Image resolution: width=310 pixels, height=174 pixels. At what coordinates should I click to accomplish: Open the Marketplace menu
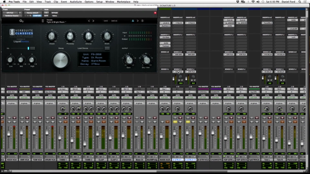[124, 1]
